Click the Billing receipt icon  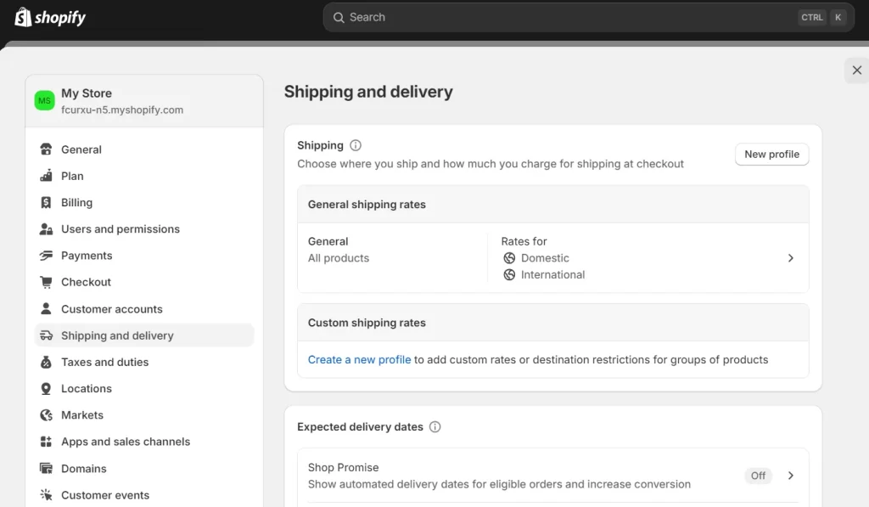click(46, 203)
